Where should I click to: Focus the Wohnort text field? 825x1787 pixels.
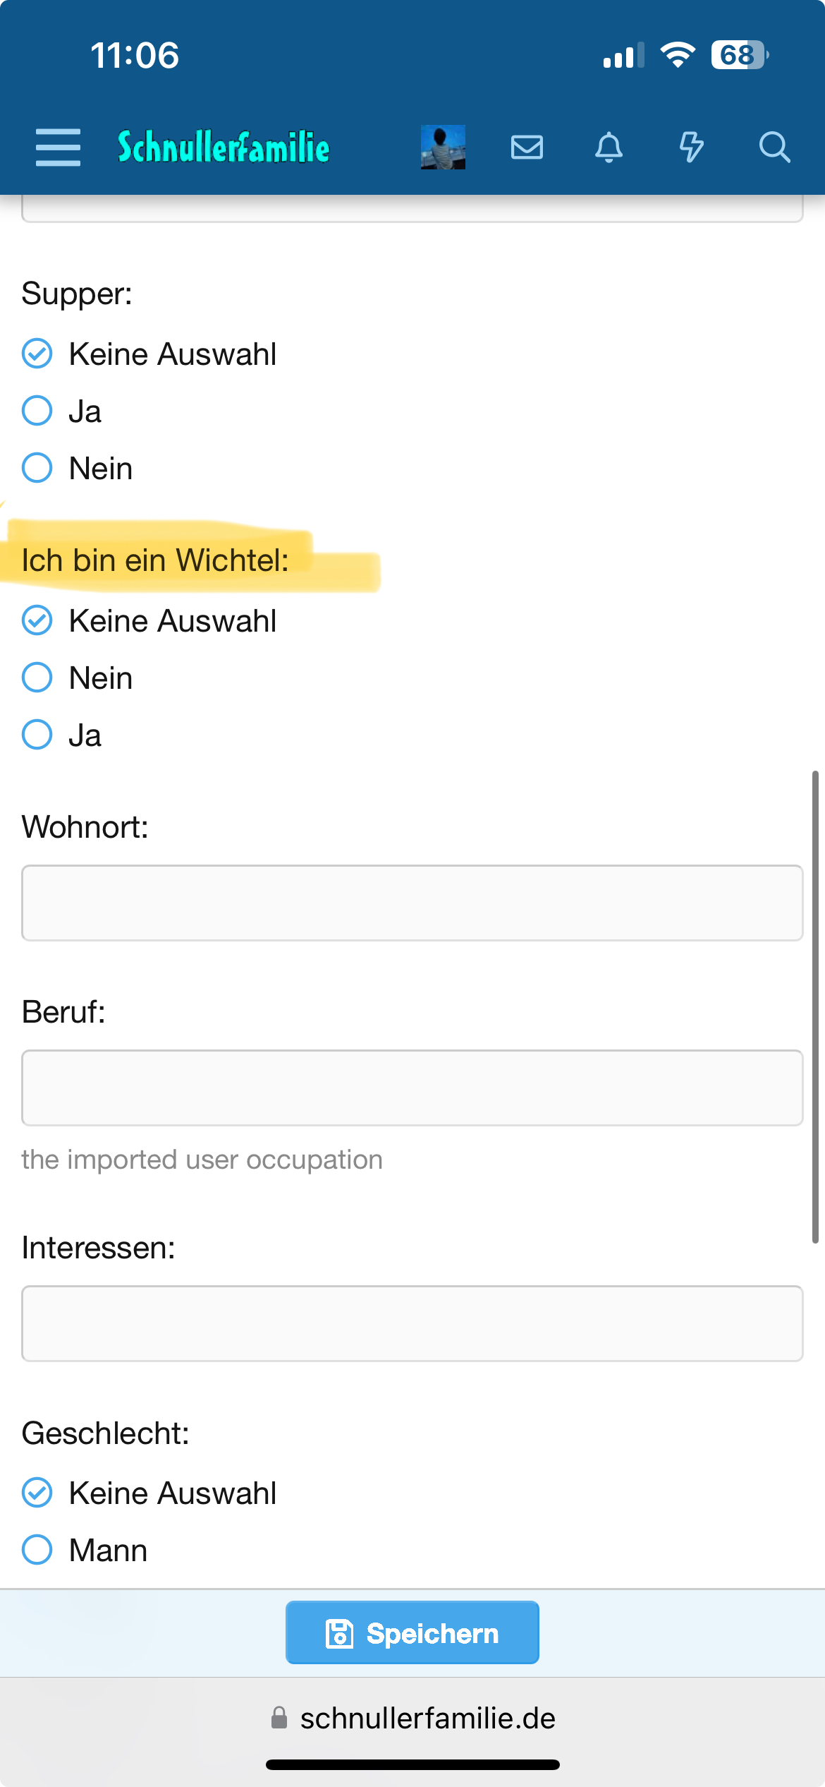(x=412, y=903)
